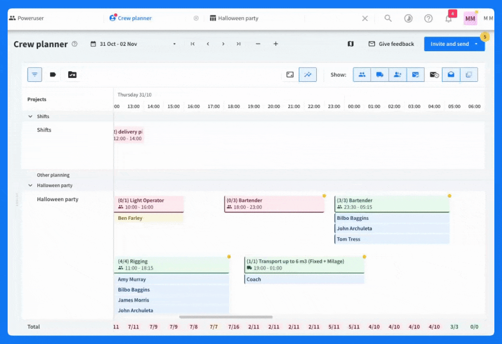Toggle show pending mail clock icon
502x344 pixels.
click(434, 75)
